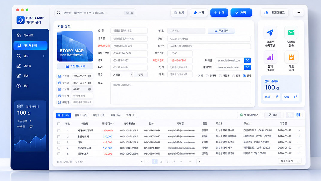This screenshot has height=181, width=321.
Task: Check the row checkbox for 한국과컴퓨터
Action: pyautogui.click(x=59, y=148)
